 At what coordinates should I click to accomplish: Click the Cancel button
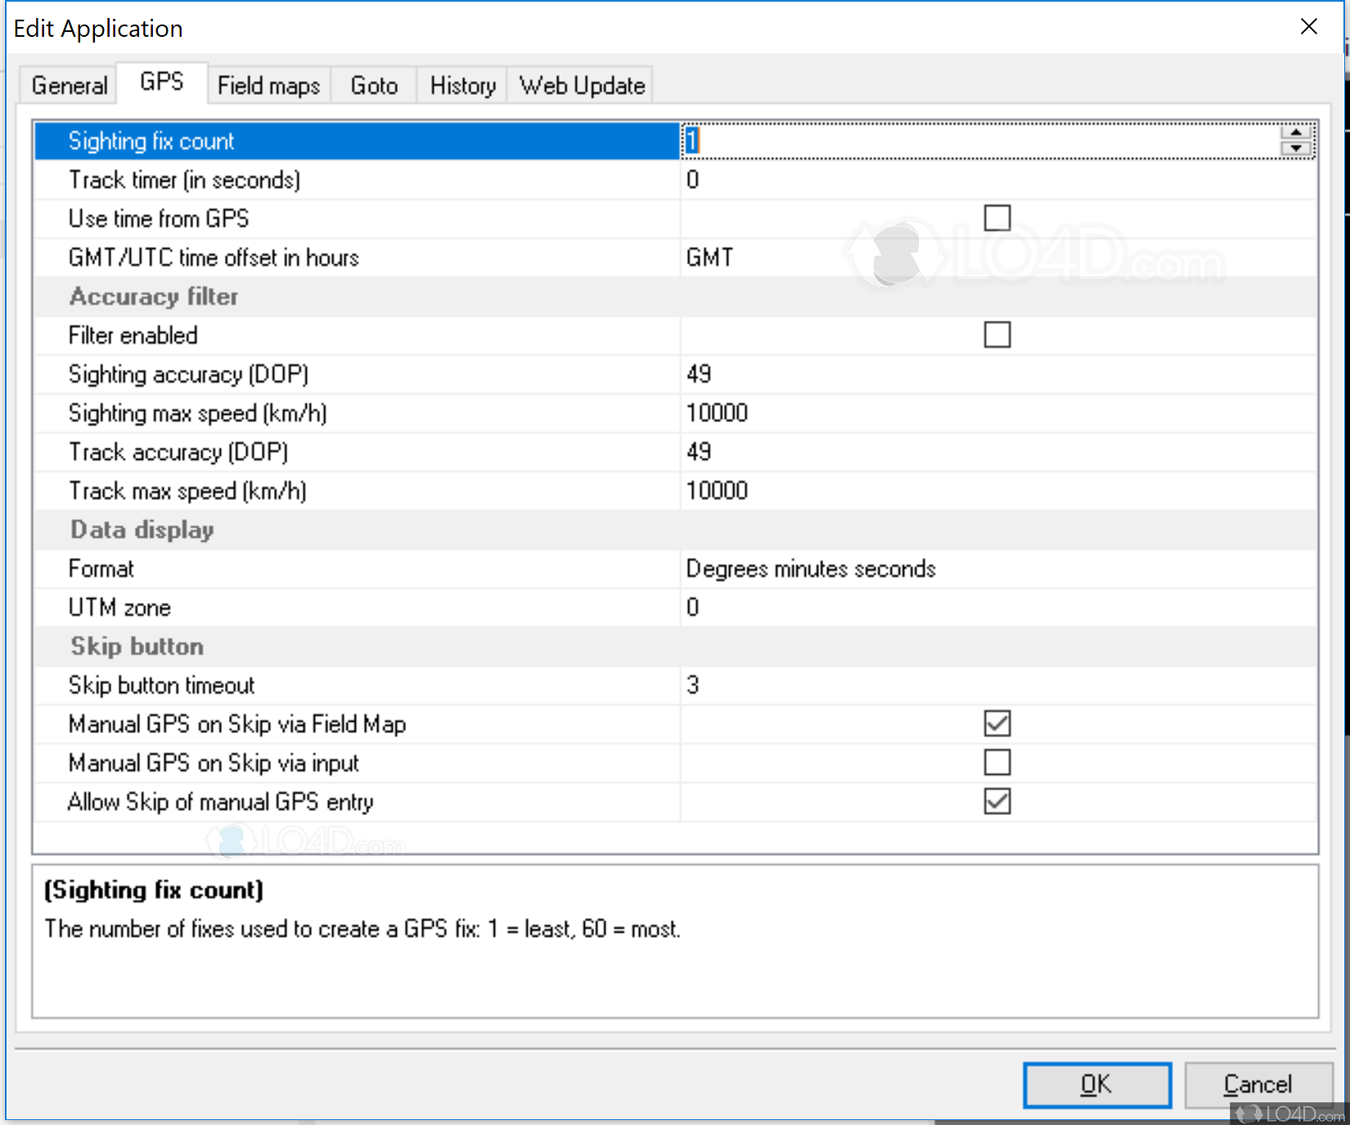pyautogui.click(x=1258, y=1085)
